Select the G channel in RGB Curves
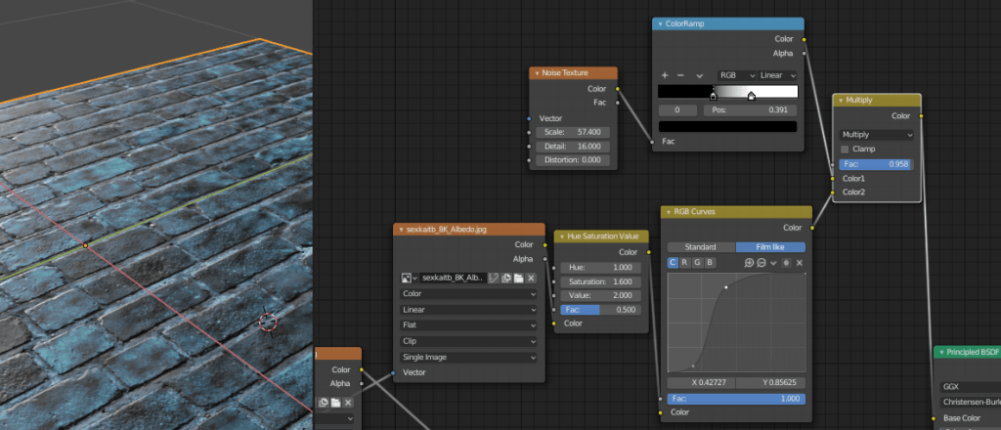This screenshot has height=430, width=1001. pos(697,263)
